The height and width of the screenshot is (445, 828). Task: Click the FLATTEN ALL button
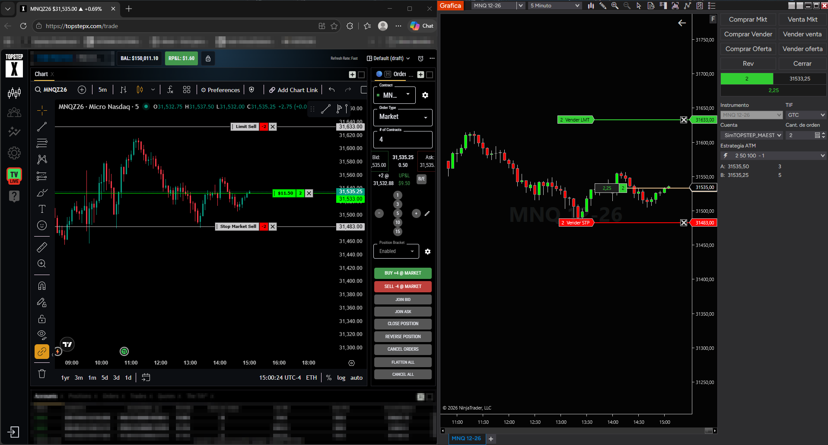tap(403, 362)
